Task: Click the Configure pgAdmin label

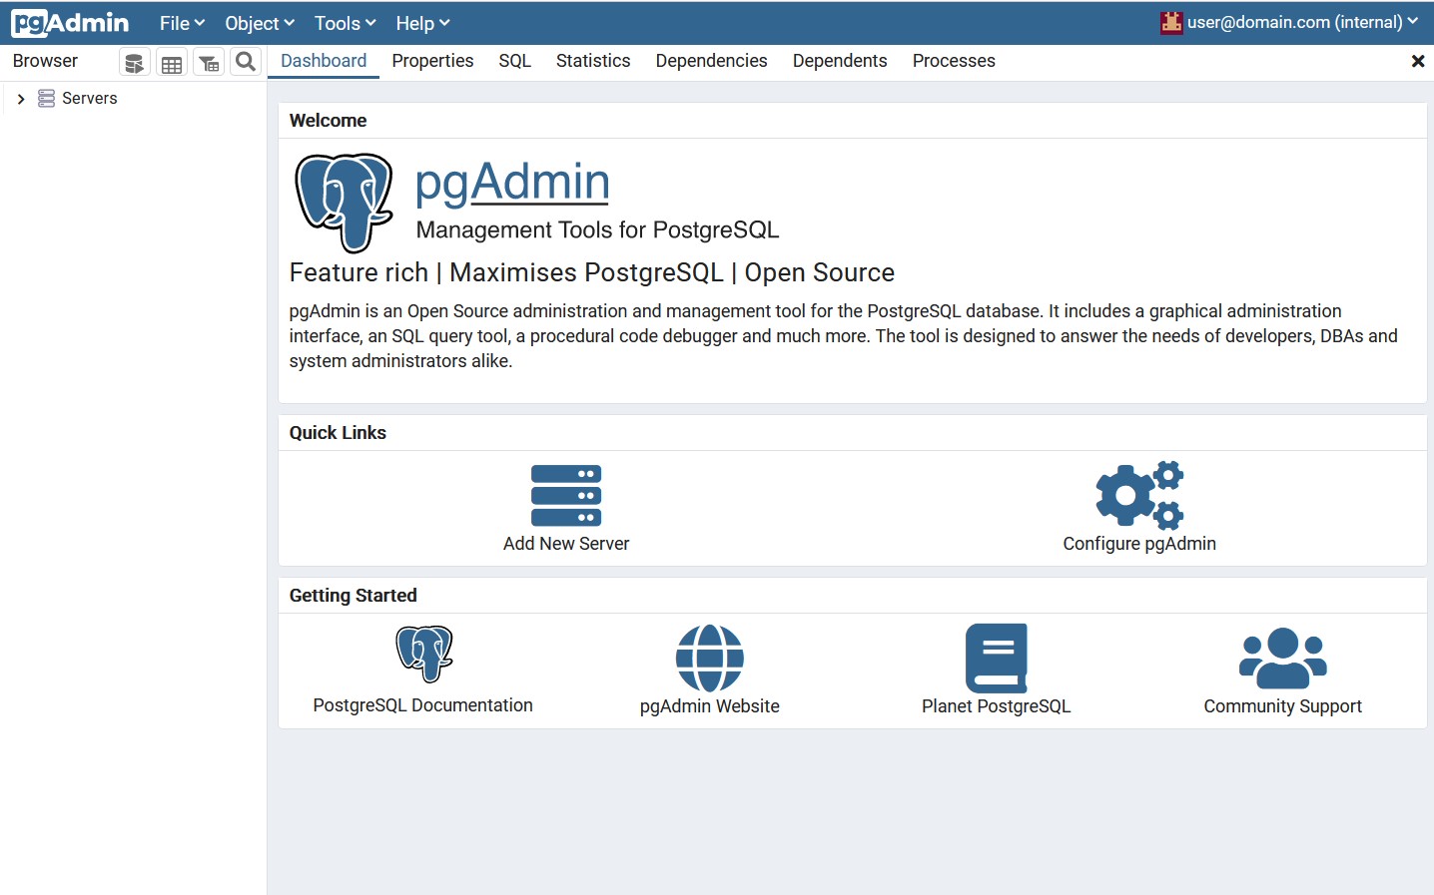Action: point(1139,544)
